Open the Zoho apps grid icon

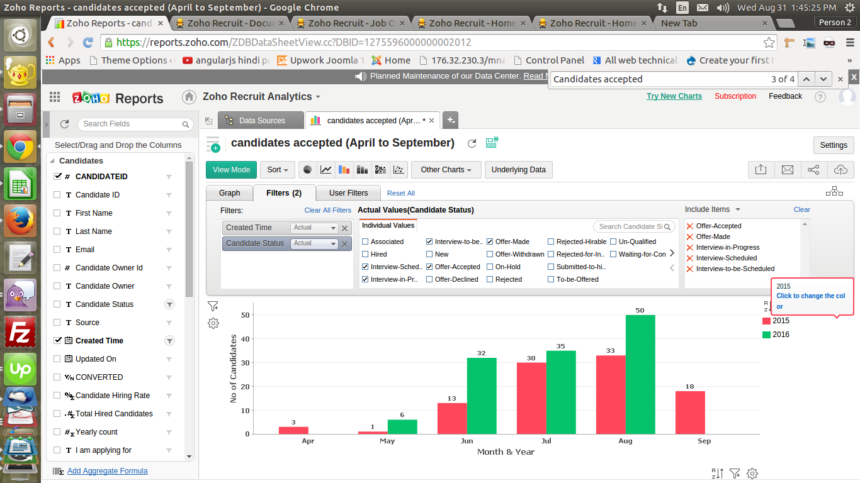click(55, 97)
